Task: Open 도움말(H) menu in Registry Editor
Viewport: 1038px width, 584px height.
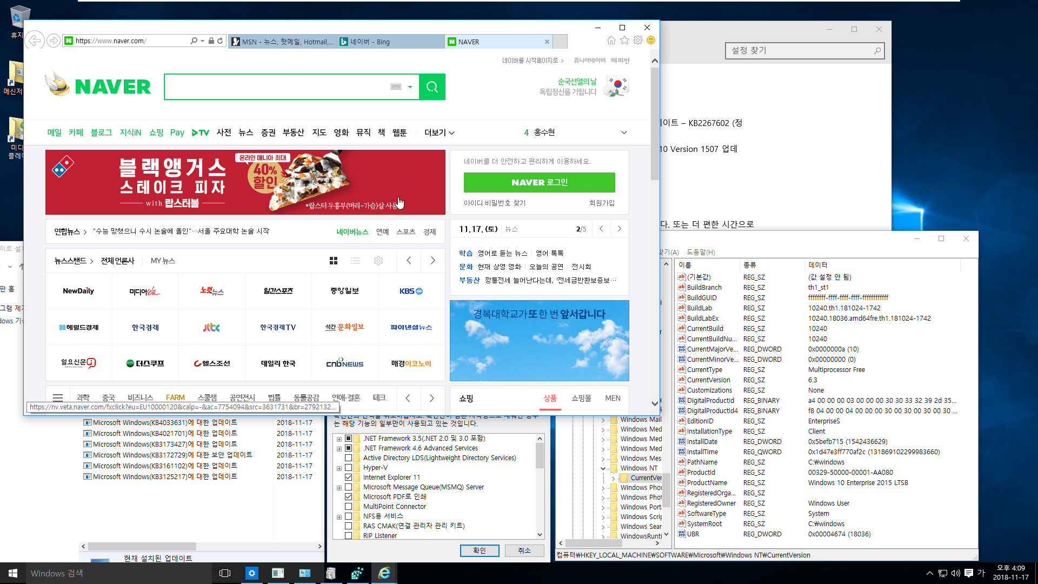Action: pos(701,252)
